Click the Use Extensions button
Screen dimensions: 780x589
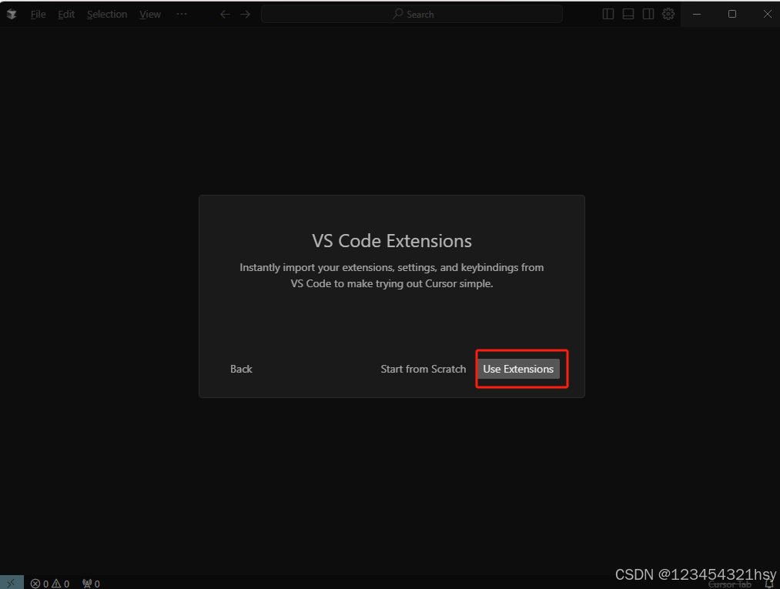[518, 369]
